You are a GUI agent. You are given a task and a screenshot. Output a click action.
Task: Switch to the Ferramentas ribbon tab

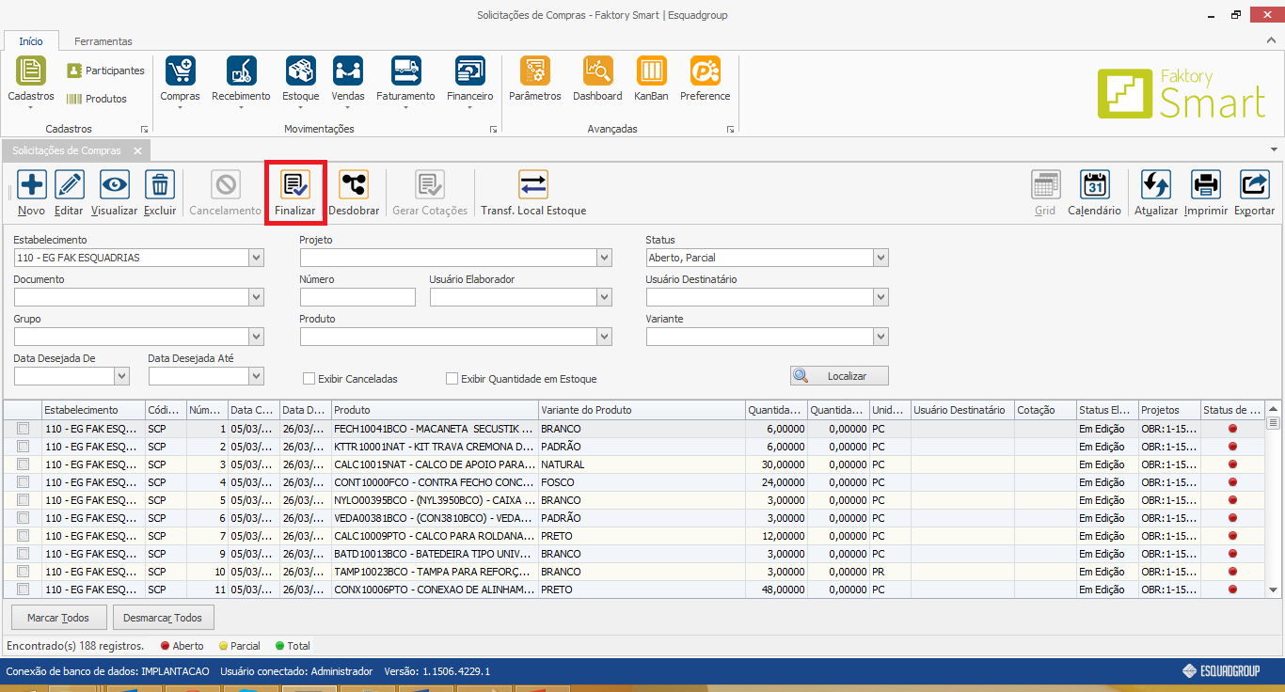(x=103, y=41)
